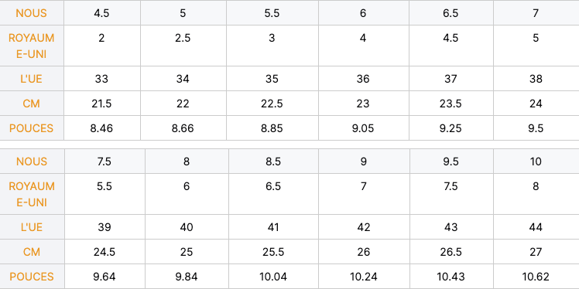Select the EU size 33 cell
579x289 pixels.
click(x=102, y=79)
